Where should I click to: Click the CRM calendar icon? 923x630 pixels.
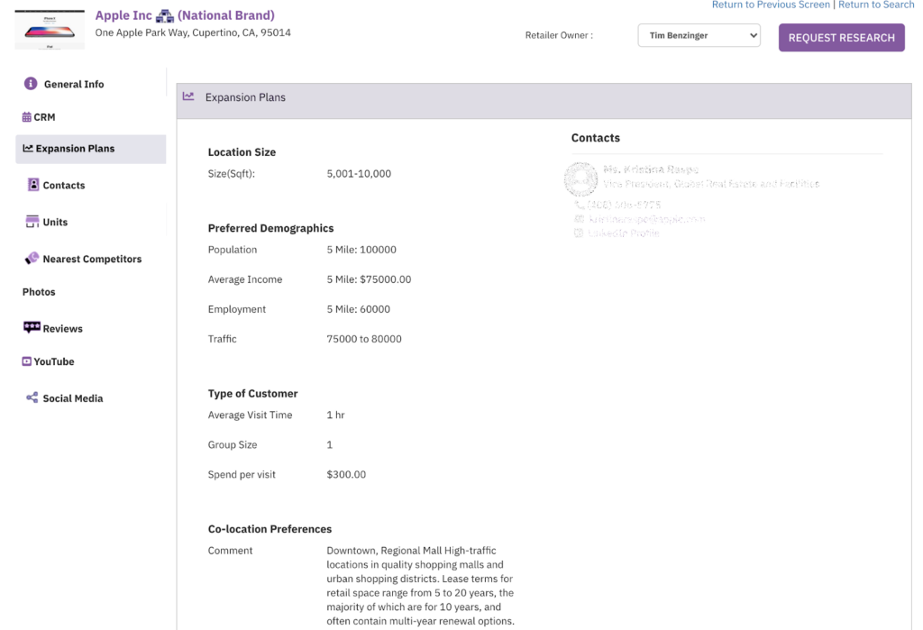tap(26, 116)
